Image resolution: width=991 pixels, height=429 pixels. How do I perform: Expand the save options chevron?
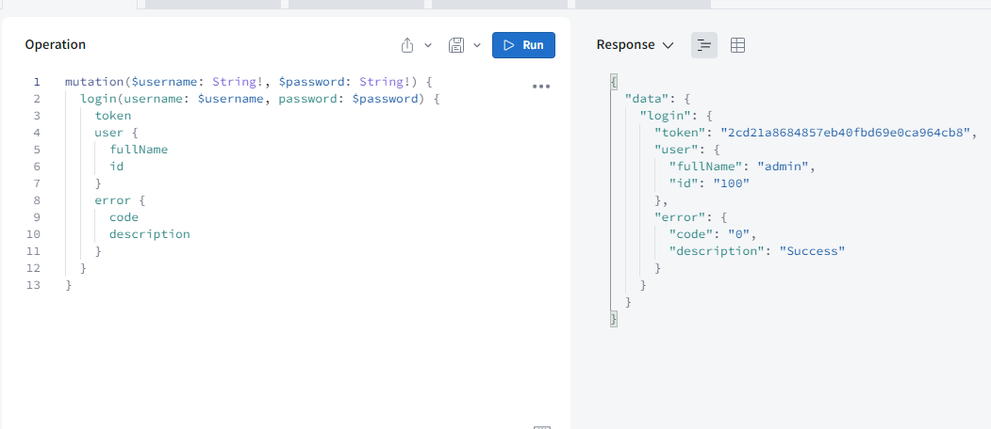477,45
